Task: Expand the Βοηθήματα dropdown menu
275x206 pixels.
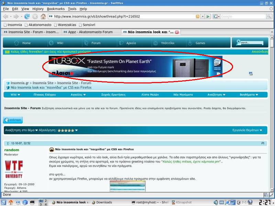Action: tap(257, 95)
